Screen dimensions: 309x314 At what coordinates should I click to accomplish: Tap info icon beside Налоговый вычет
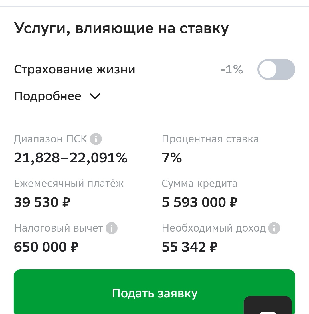point(112,228)
